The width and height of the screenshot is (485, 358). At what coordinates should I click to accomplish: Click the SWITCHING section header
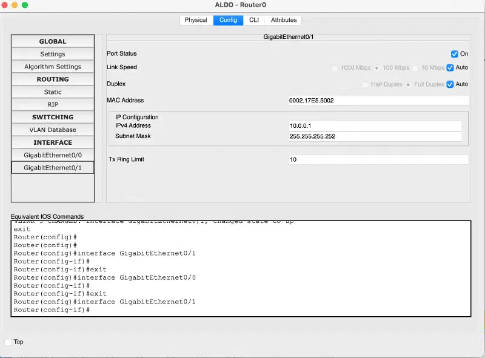click(x=53, y=117)
